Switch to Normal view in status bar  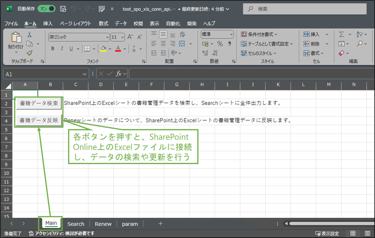coord(353,233)
